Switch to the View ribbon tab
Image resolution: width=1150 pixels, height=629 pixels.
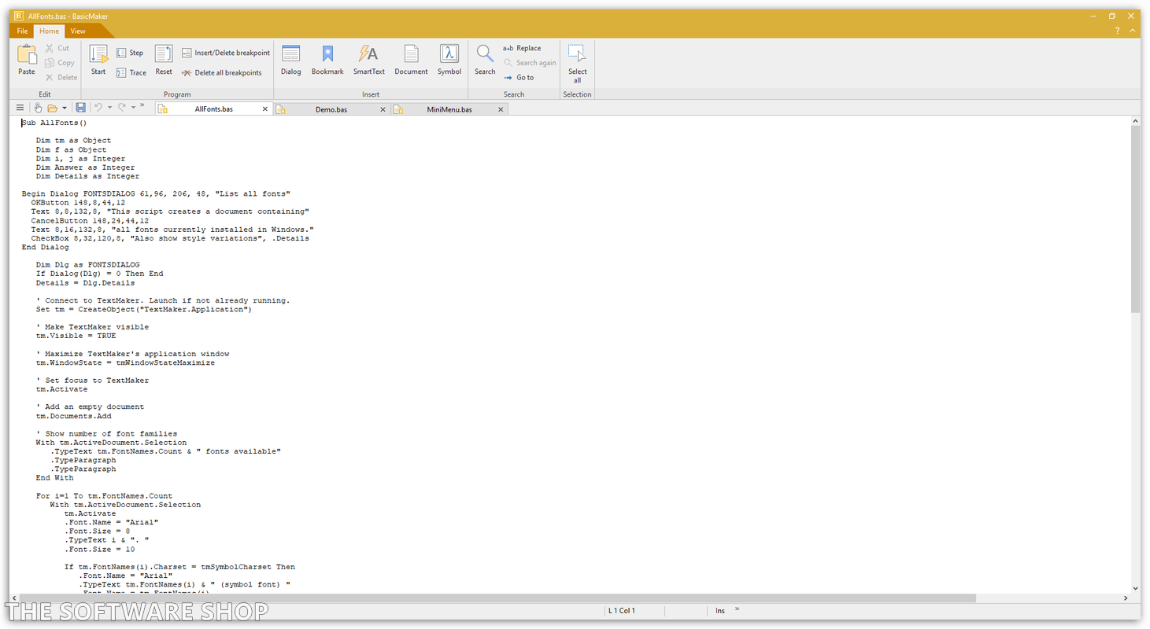coord(78,31)
